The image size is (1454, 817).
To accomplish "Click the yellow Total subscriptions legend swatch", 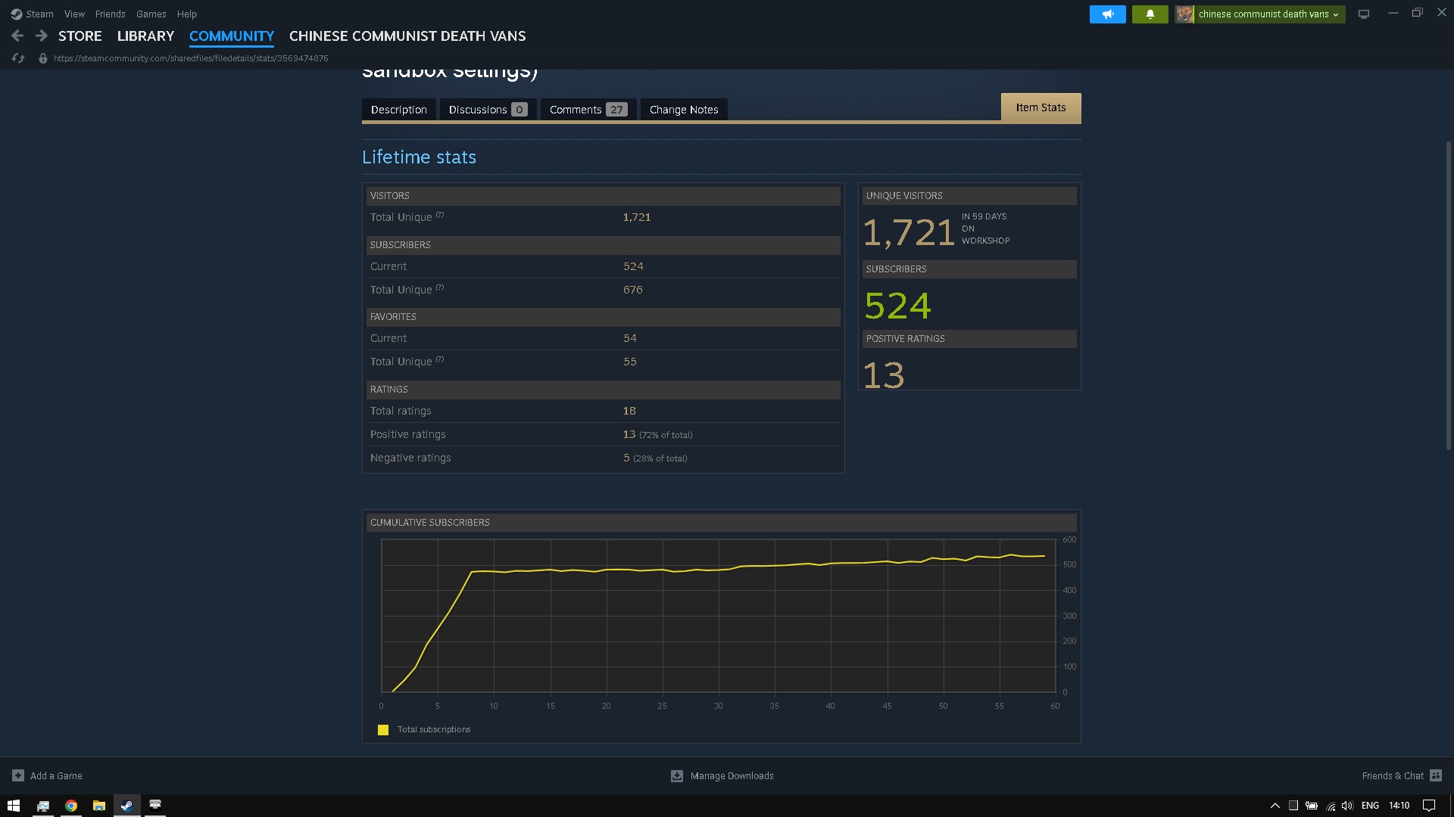I will click(383, 730).
